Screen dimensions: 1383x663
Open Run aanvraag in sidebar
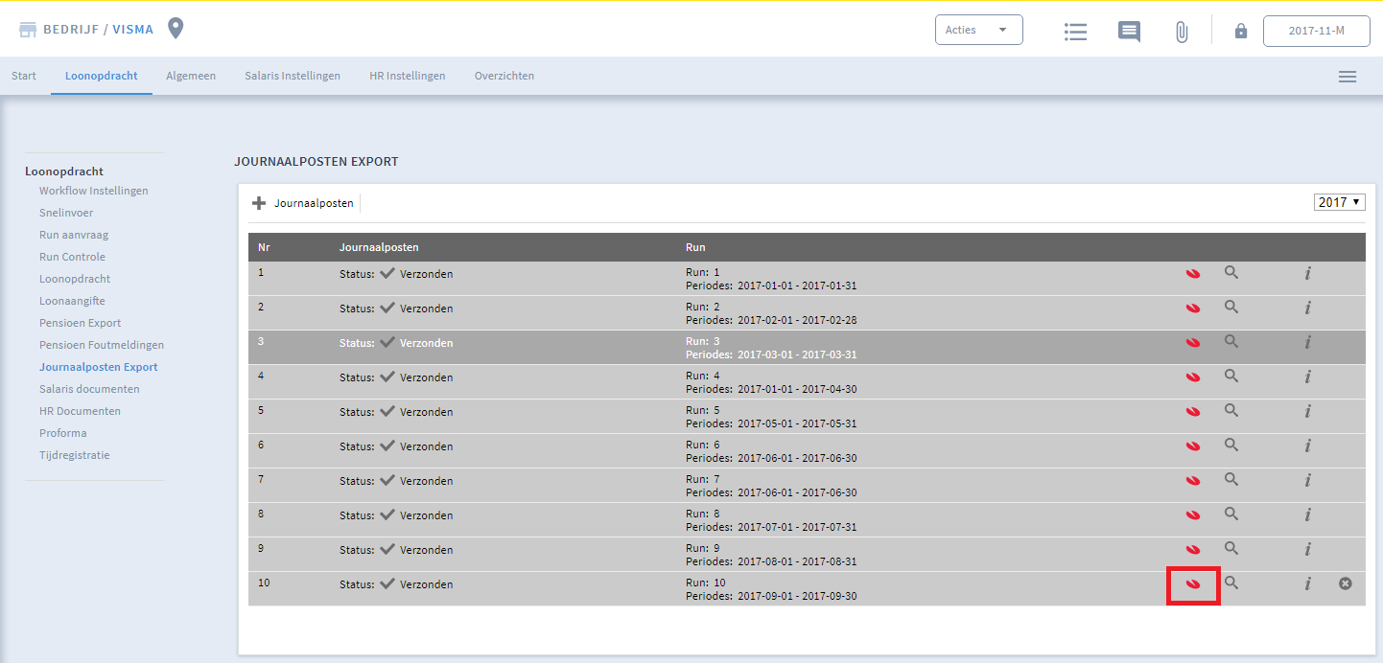point(75,235)
